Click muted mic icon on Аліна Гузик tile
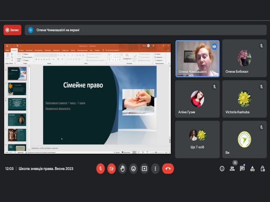The width and height of the screenshot is (270, 202). click(x=214, y=87)
